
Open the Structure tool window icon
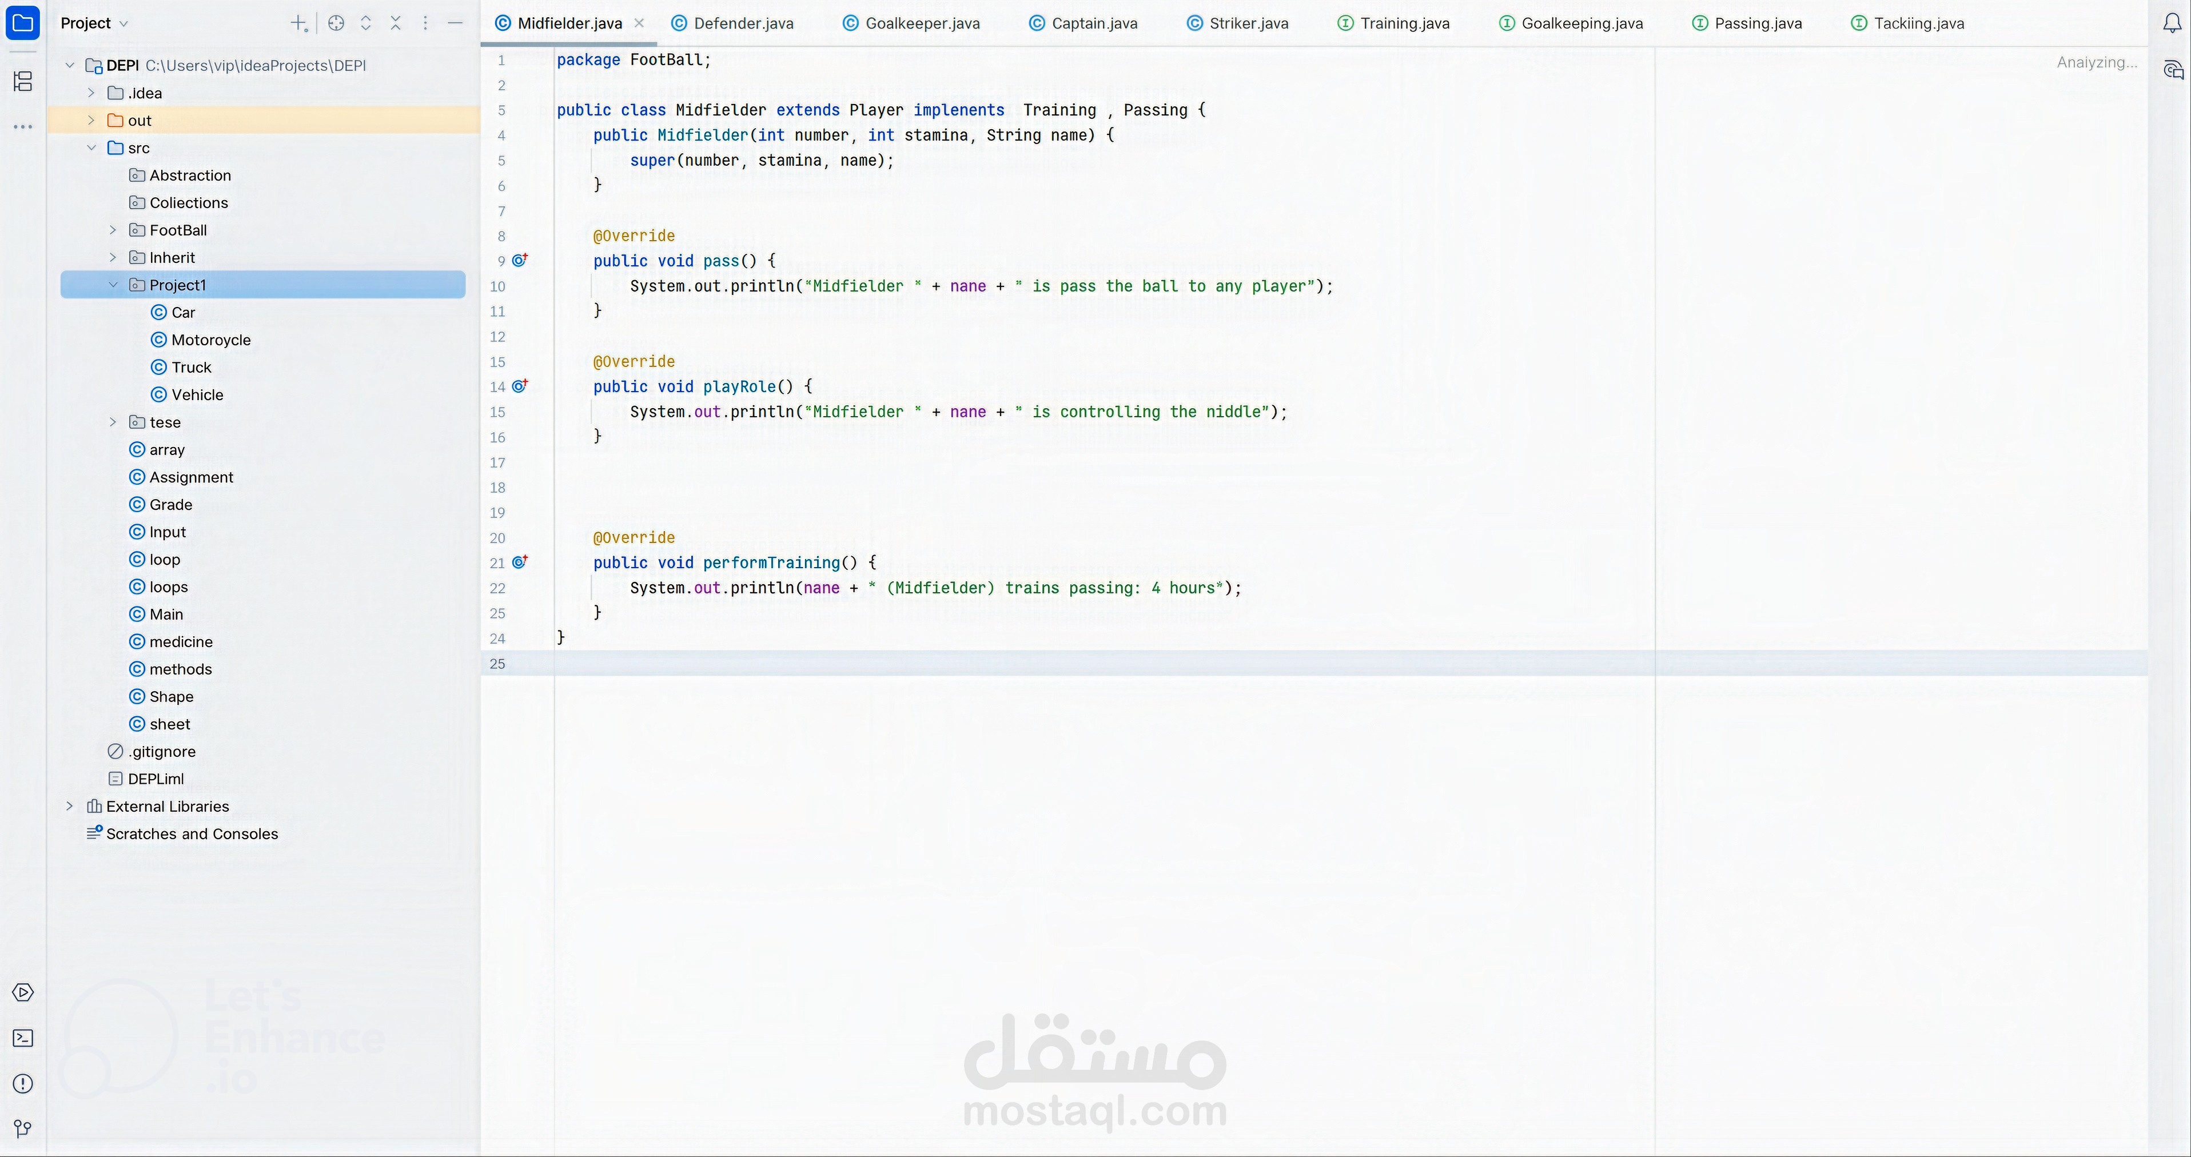click(23, 81)
